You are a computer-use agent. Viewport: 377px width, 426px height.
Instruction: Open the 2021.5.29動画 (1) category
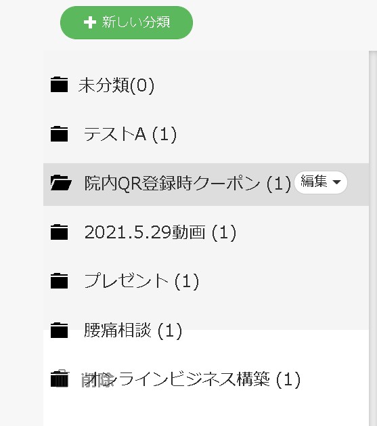pyautogui.click(x=160, y=232)
